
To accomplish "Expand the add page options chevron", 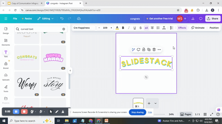I will tap(155, 103).
